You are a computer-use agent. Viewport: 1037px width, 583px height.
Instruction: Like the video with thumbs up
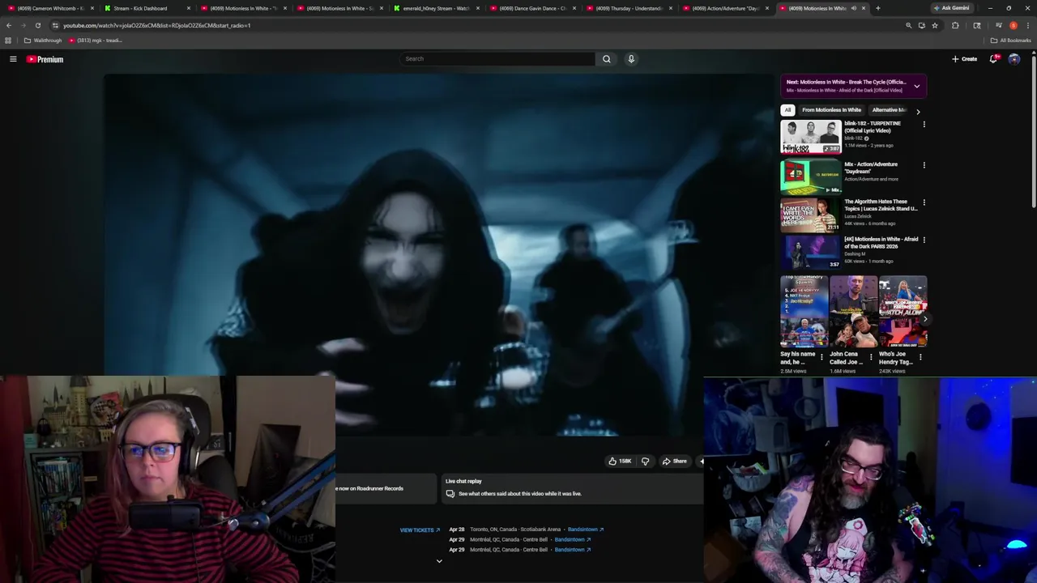[x=620, y=462]
